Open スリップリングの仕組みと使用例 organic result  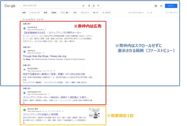[41, 114]
